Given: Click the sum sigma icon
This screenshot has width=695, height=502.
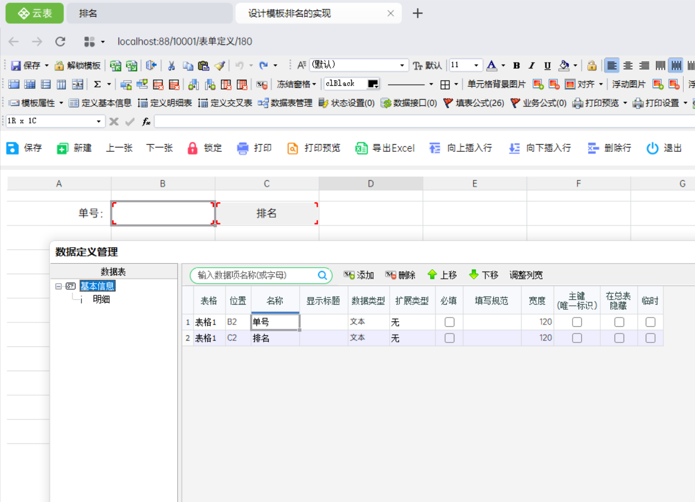Looking at the screenshot, I should pyautogui.click(x=98, y=84).
